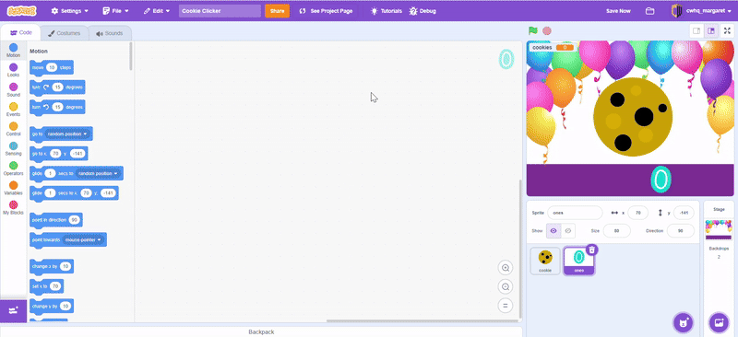The image size is (738, 337).
Task: Open the File menu
Action: 115,11
